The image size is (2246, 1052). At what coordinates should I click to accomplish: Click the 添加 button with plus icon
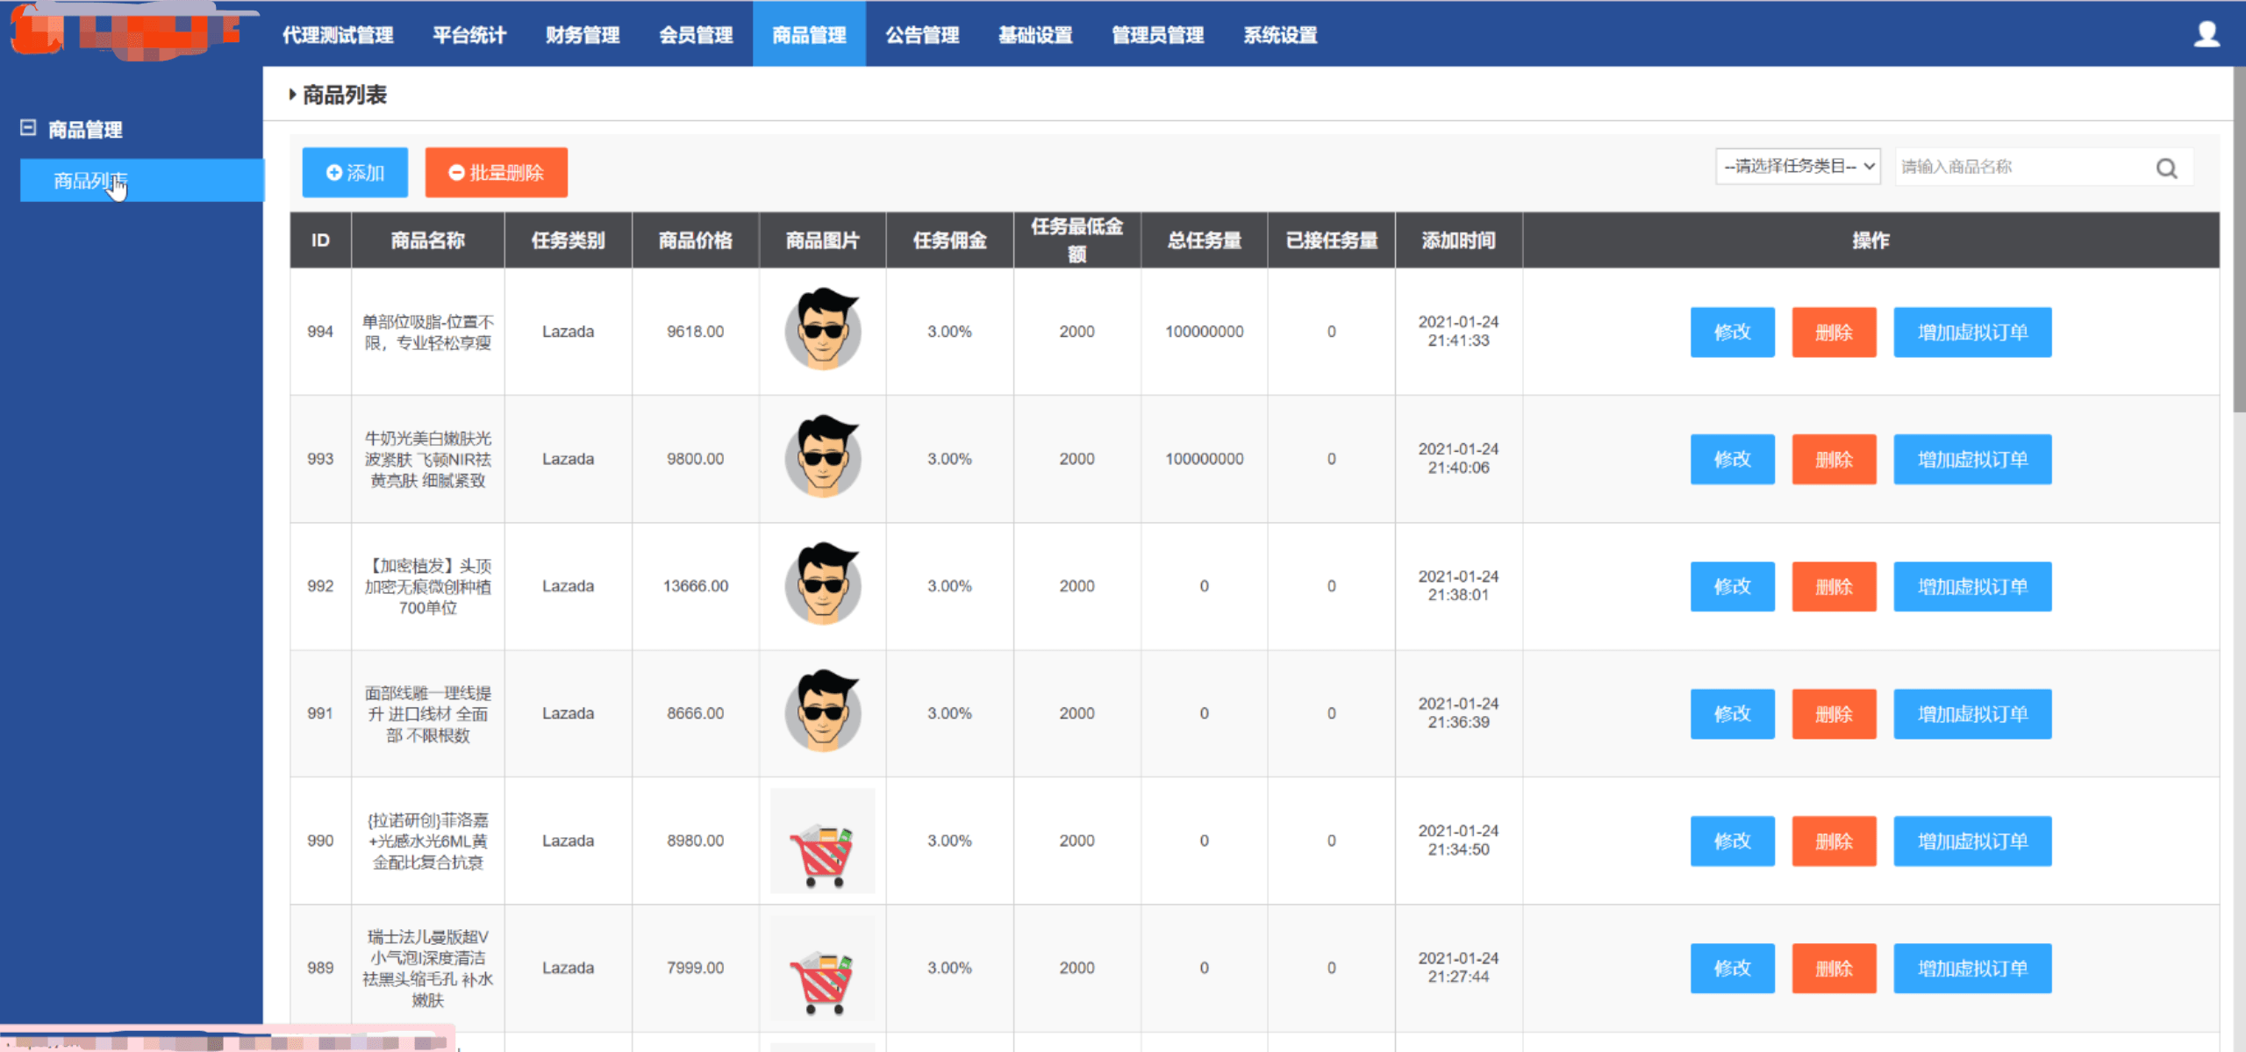click(x=354, y=173)
